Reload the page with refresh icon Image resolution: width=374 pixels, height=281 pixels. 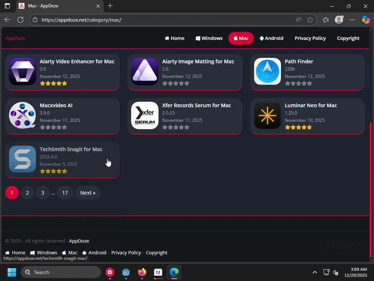point(20,20)
